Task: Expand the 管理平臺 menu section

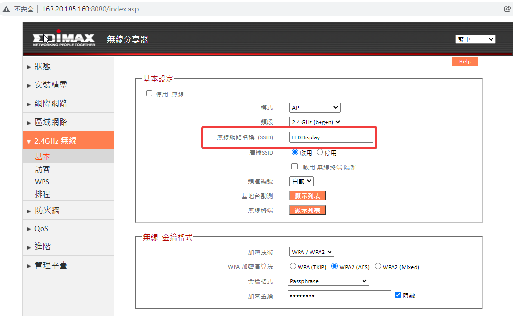Action: coord(68,265)
